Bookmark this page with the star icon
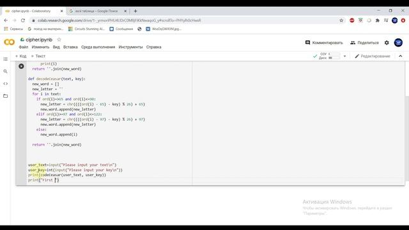 (341, 20)
